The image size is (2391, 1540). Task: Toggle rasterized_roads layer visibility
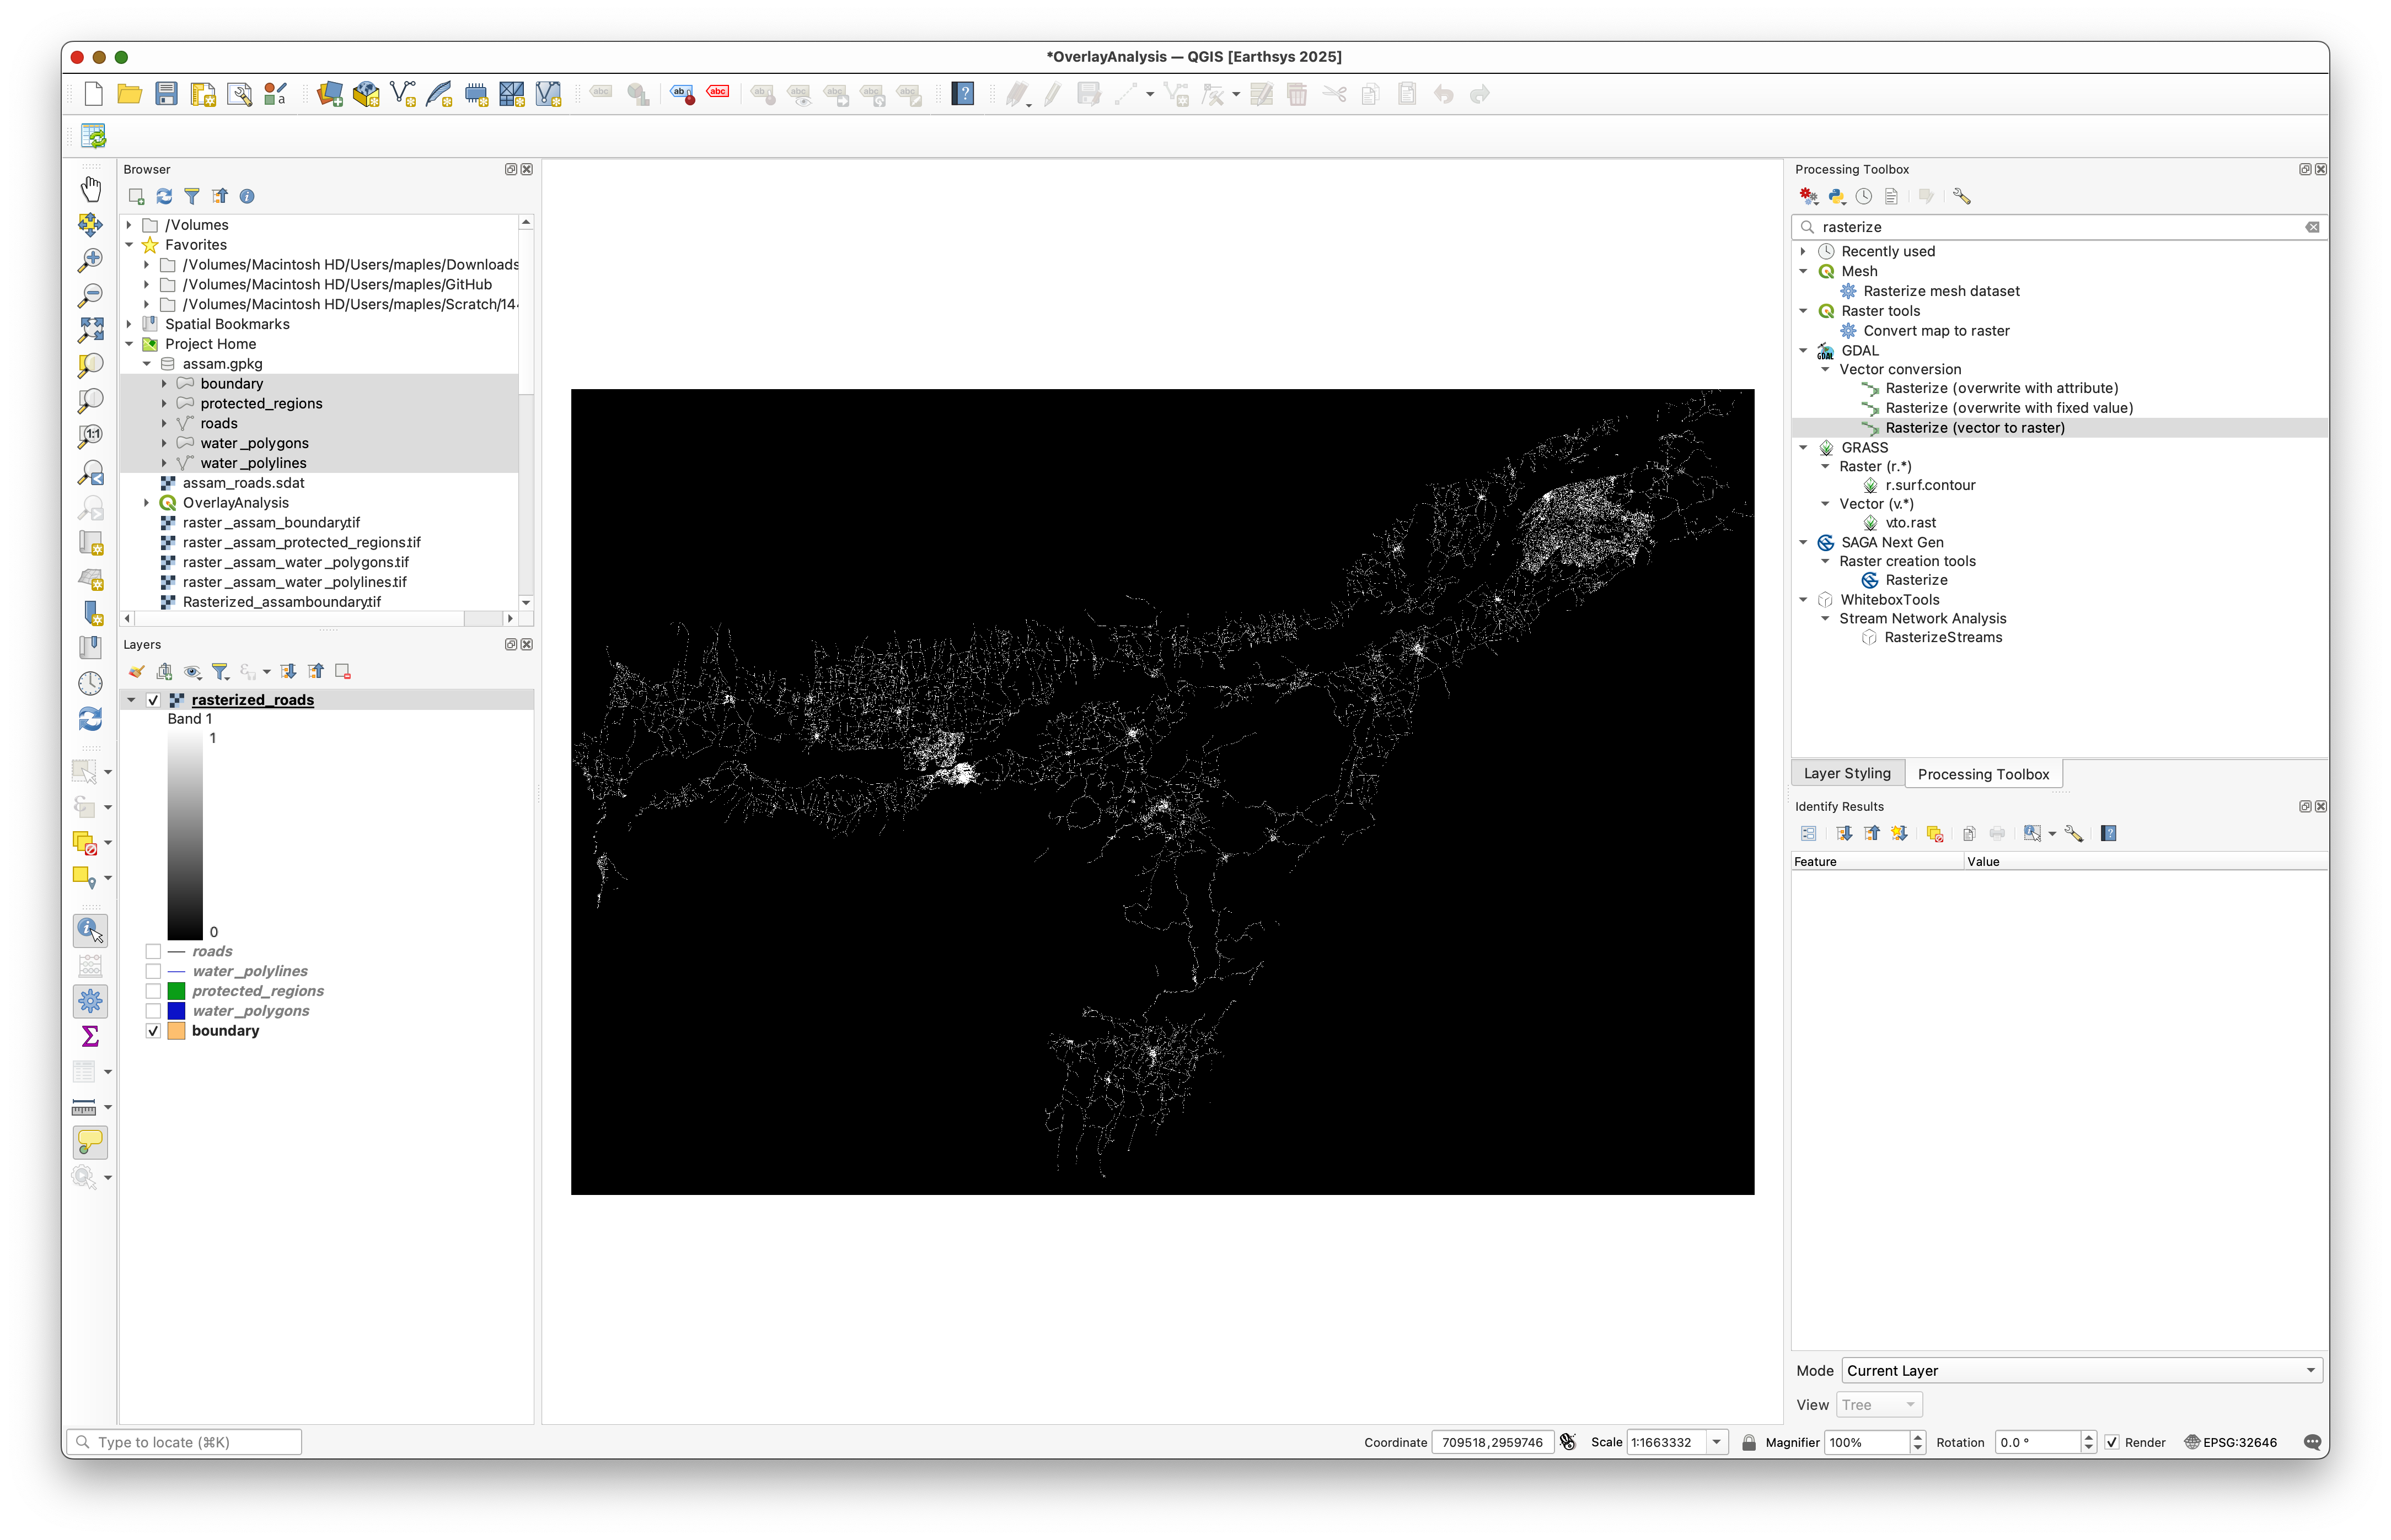153,700
